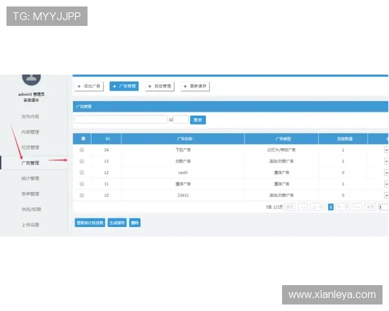
Task: Open the 广告管理 toolbar tab
Action: 124,86
